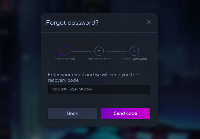Viewport: 200px width, 139px height.
Task: Click the step 3 circle indicator
Action: tap(134, 51)
